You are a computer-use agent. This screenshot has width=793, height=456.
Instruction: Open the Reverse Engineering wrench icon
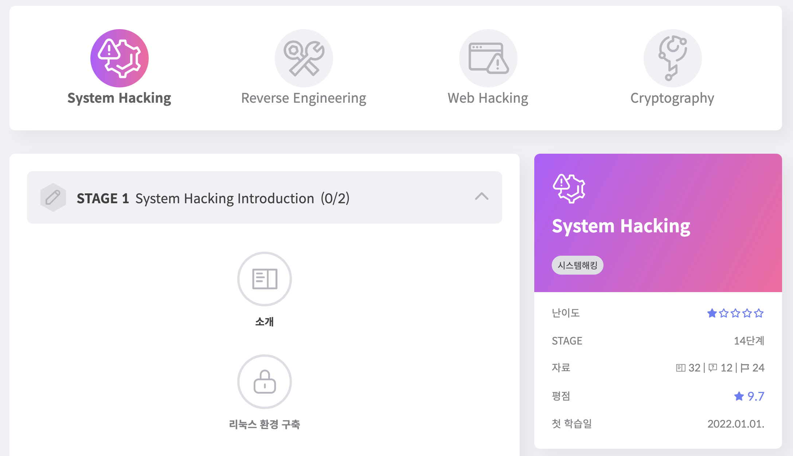[304, 58]
